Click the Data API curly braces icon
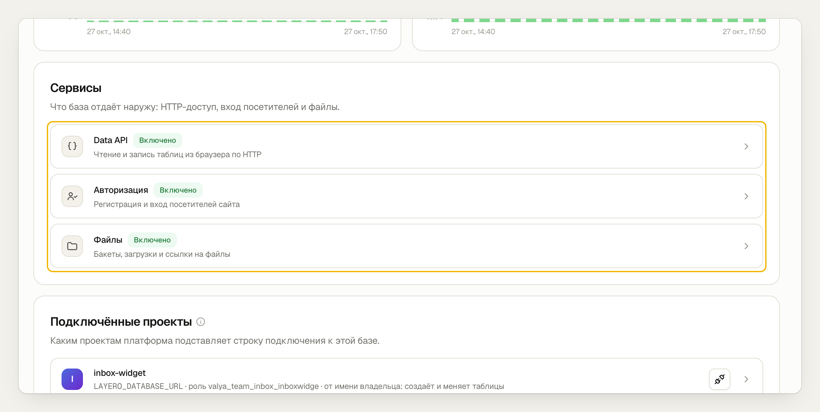This screenshot has height=412, width=820. (x=72, y=146)
